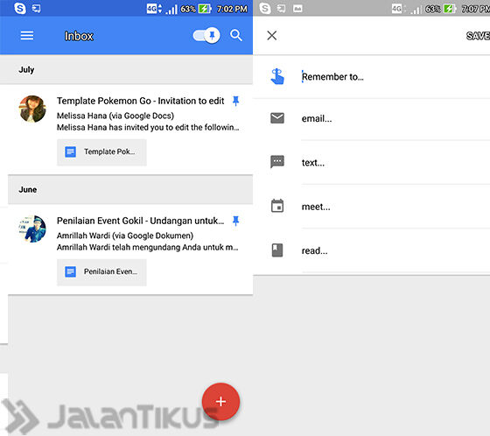Tap the search magnifier icon
Viewport: 490px width, 436px height.
236,35
